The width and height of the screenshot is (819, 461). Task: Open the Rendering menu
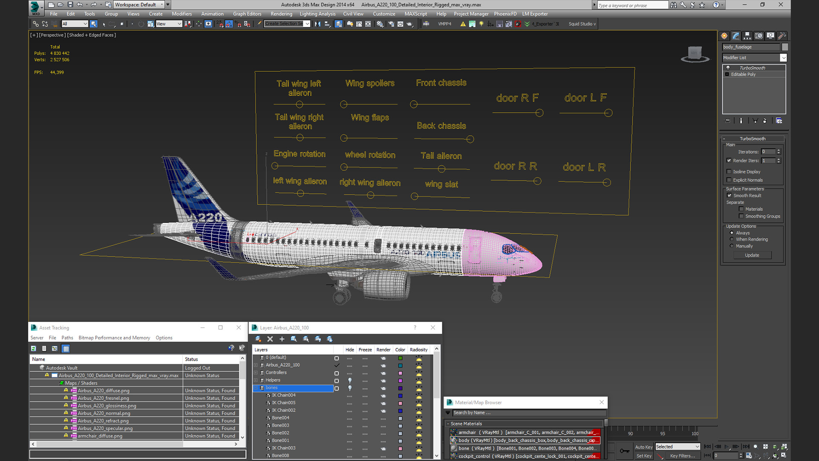282,14
